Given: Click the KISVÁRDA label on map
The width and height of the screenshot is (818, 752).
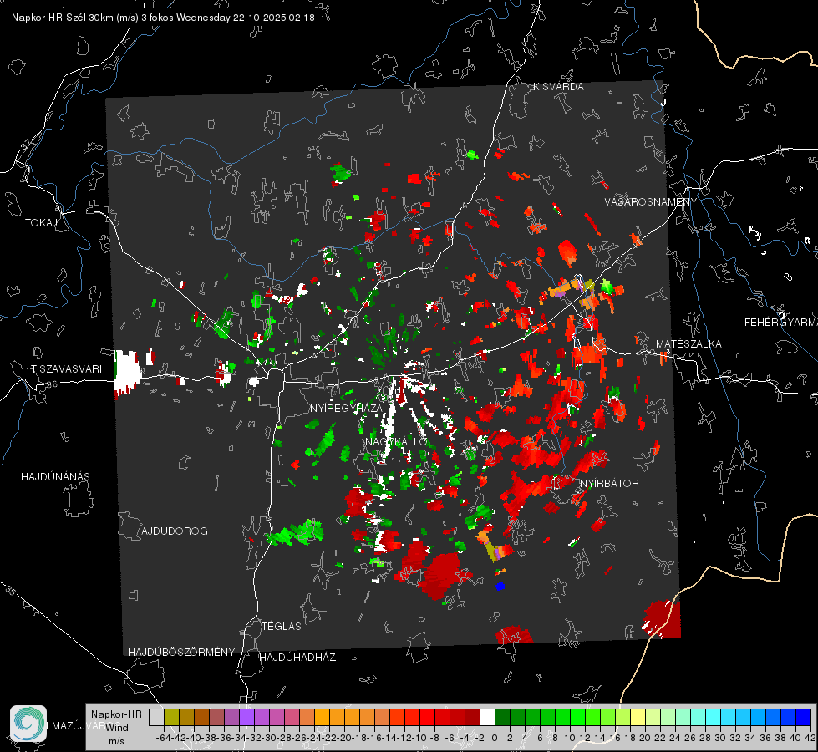Looking at the screenshot, I should pos(558,87).
